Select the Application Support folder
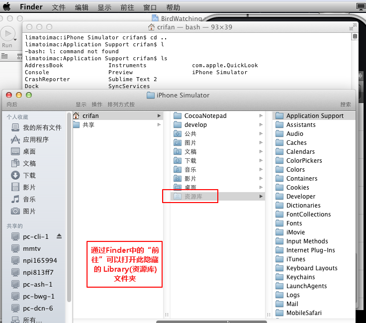Viewport: 366px width, 323px height. (x=314, y=115)
